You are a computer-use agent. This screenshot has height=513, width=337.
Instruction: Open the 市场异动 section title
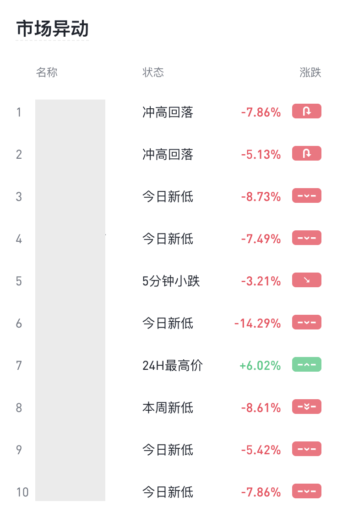pos(52,29)
